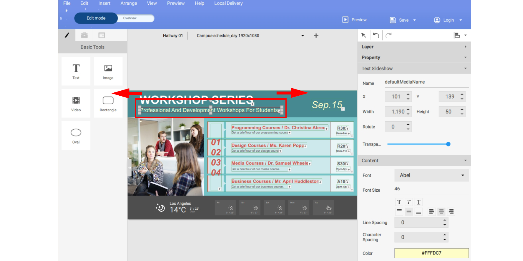Viewport: 523px width, 261px height.
Task: Toggle underline text formatting
Action: (x=418, y=202)
